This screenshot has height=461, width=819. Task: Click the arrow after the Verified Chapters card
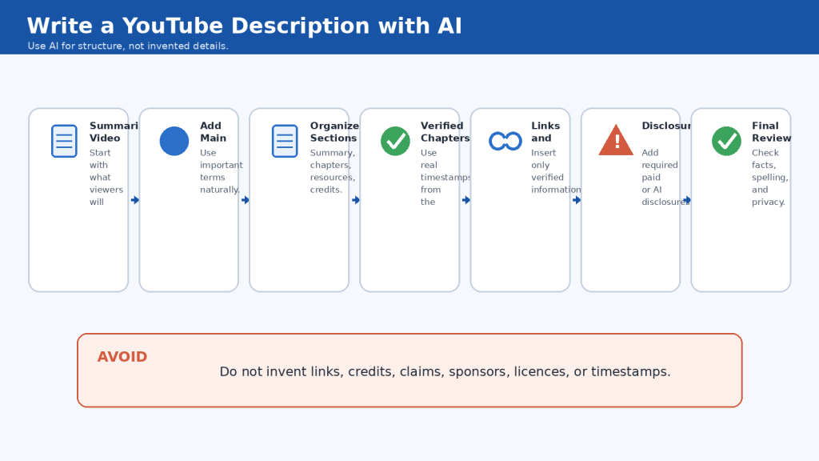(x=466, y=200)
